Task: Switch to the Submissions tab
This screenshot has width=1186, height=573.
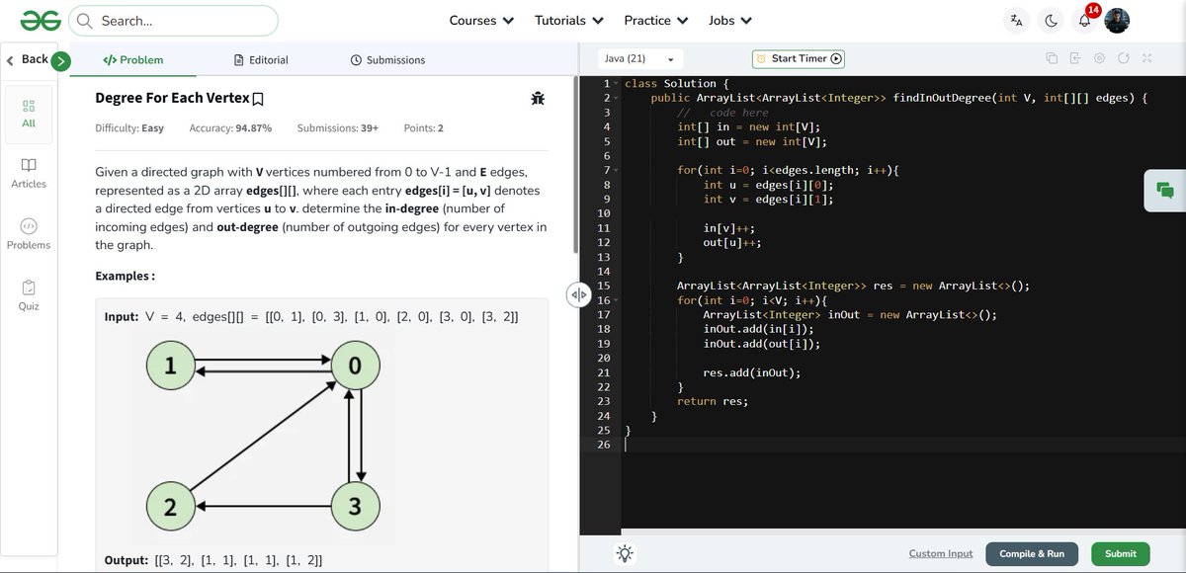Action: click(387, 59)
